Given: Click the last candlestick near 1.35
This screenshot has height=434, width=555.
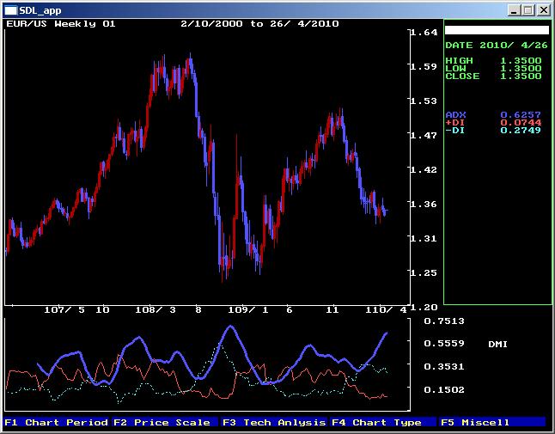Looking at the screenshot, I should 386,211.
